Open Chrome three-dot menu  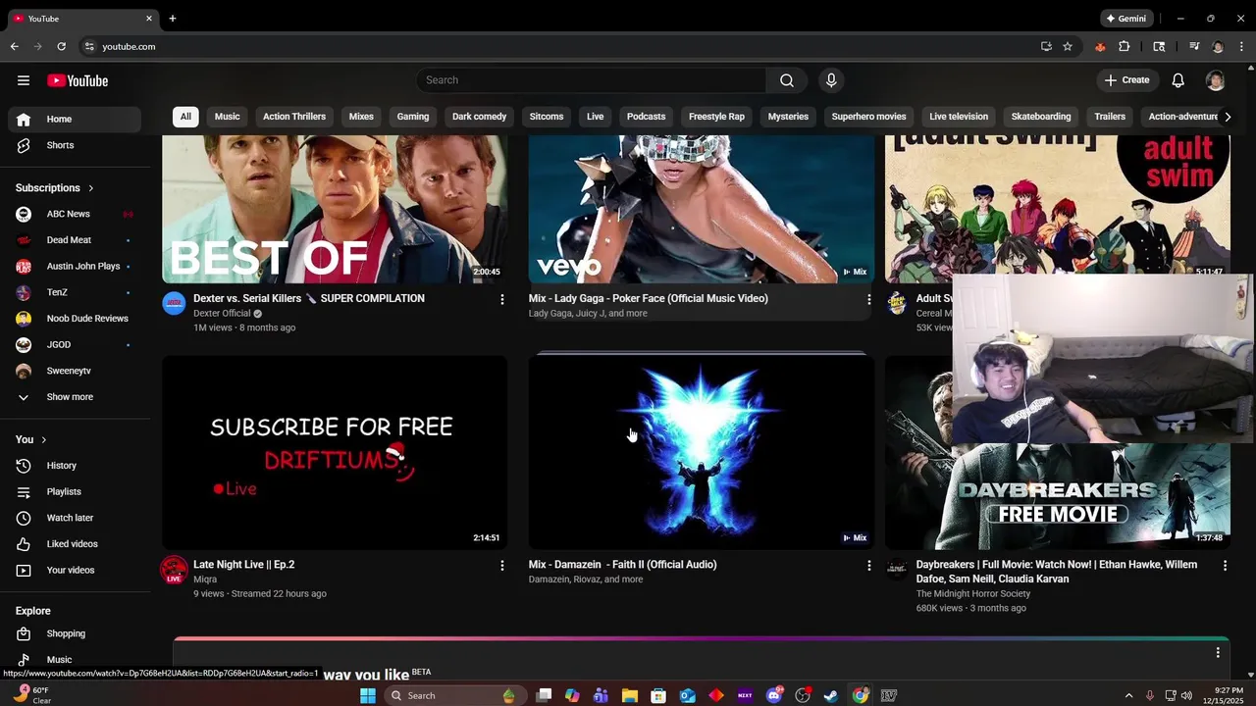coord(1242,46)
